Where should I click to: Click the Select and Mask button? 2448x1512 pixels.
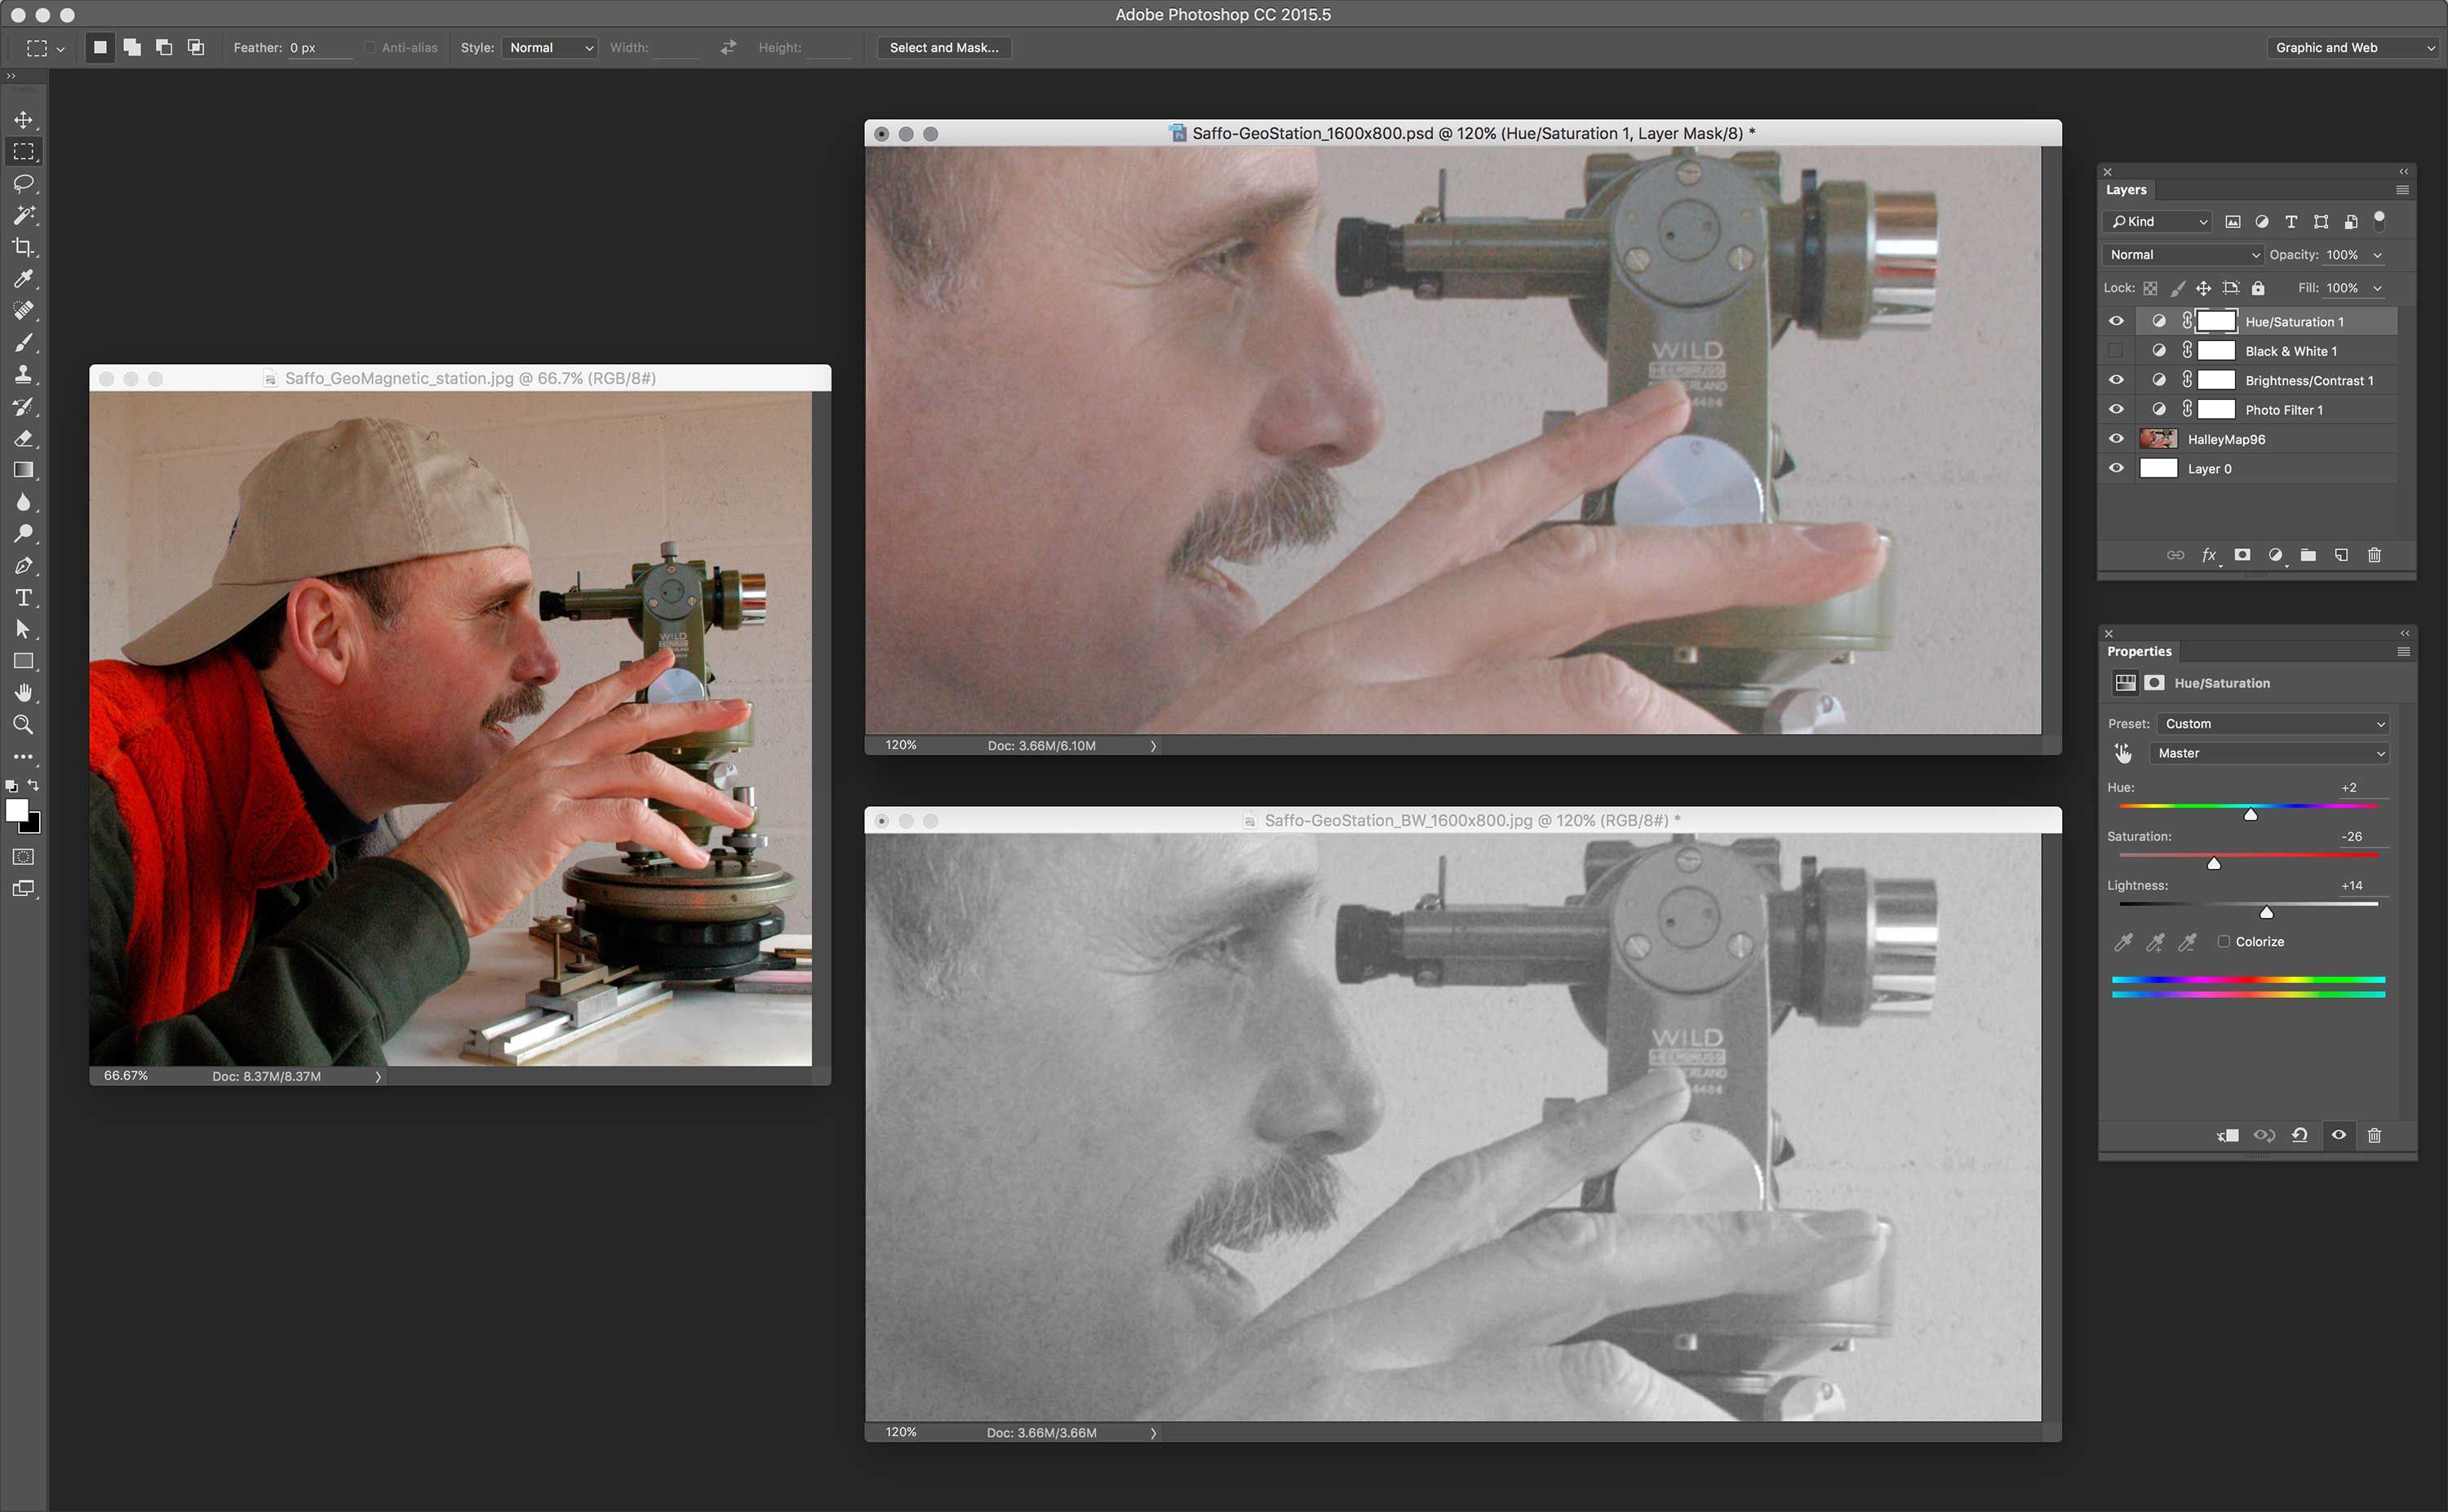click(943, 47)
